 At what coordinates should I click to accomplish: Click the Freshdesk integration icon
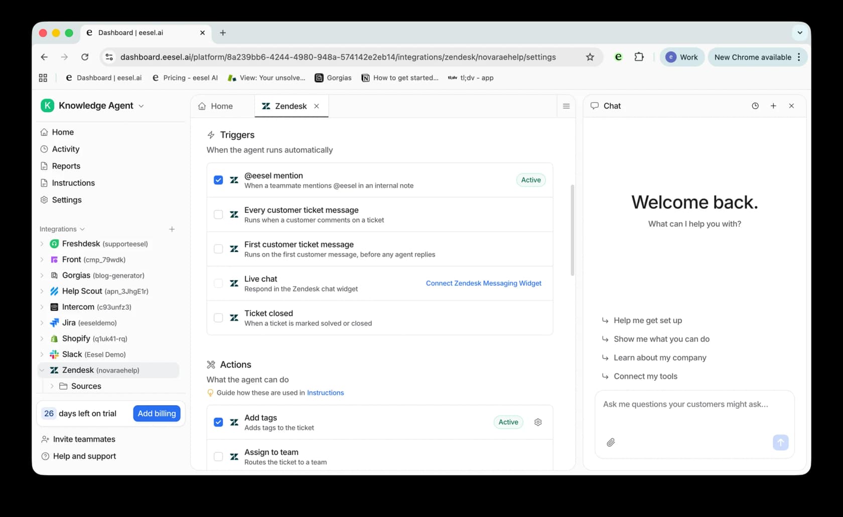pyautogui.click(x=54, y=244)
